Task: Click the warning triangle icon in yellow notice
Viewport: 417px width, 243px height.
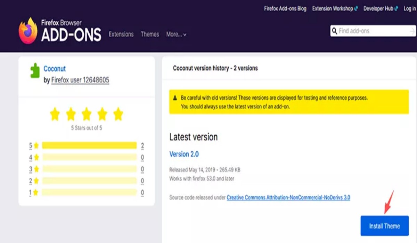Action: tap(175, 98)
